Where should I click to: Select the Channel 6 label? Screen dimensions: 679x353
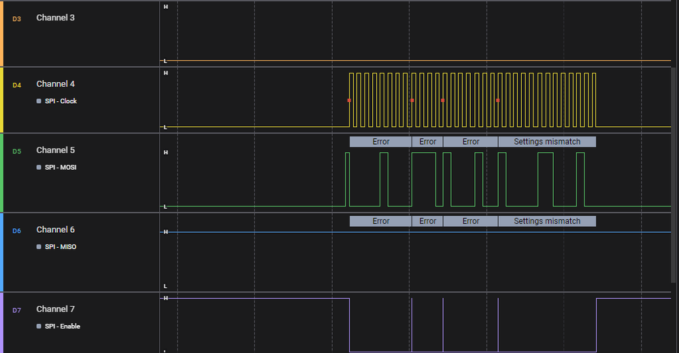tap(55, 229)
